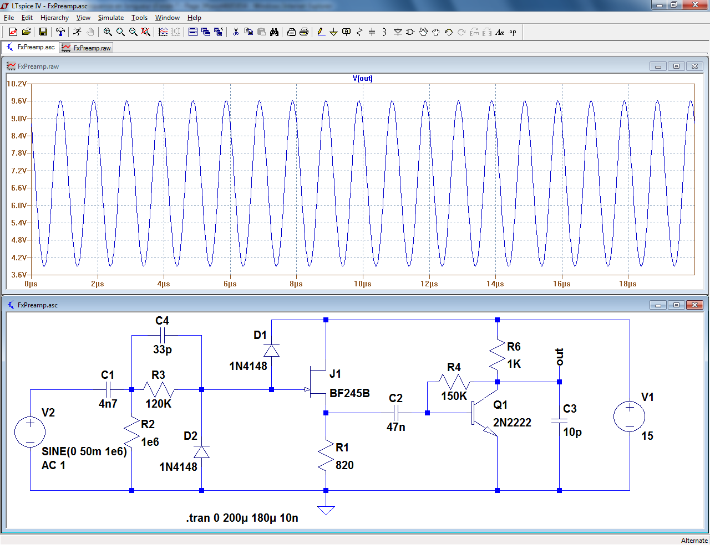Switch to the FxPreamp.asc tab

click(x=31, y=48)
